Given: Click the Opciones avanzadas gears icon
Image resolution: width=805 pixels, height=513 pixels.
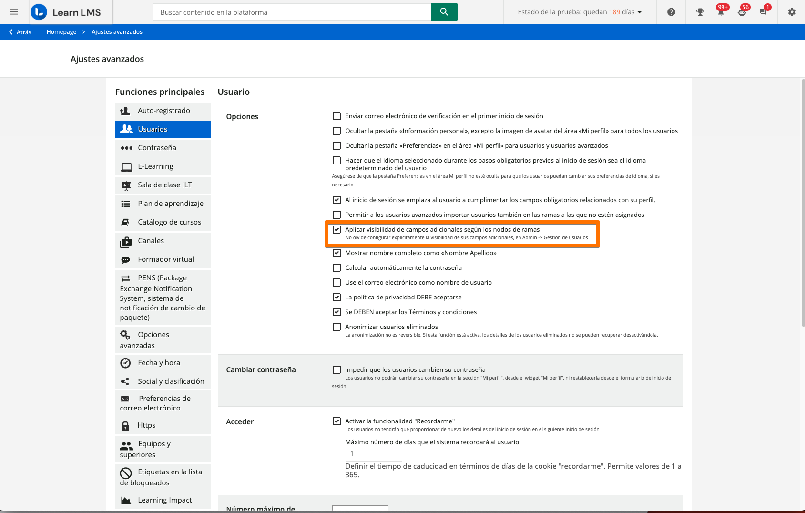Looking at the screenshot, I should [x=125, y=335].
